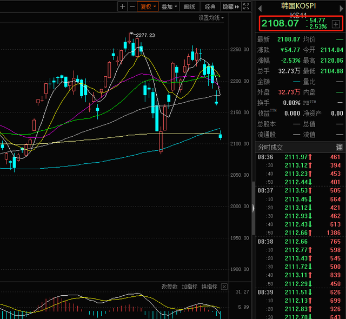The height and width of the screenshot is (319, 346).
Task: Open the 复权 adjustment dropdown
Action: [148, 6]
